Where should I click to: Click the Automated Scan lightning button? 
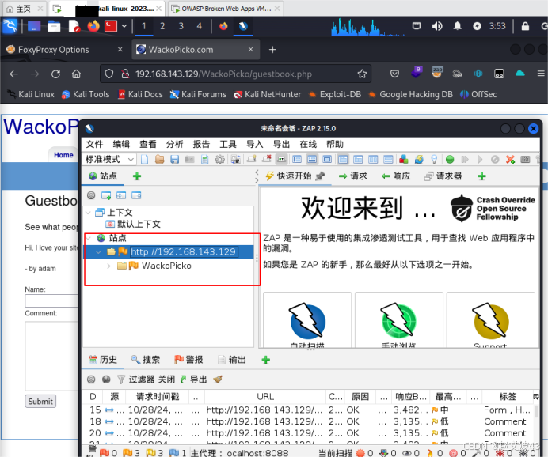pos(307,321)
